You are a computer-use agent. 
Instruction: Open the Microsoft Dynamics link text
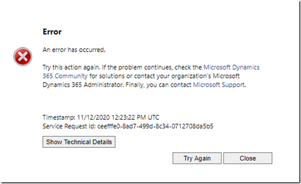231,67
